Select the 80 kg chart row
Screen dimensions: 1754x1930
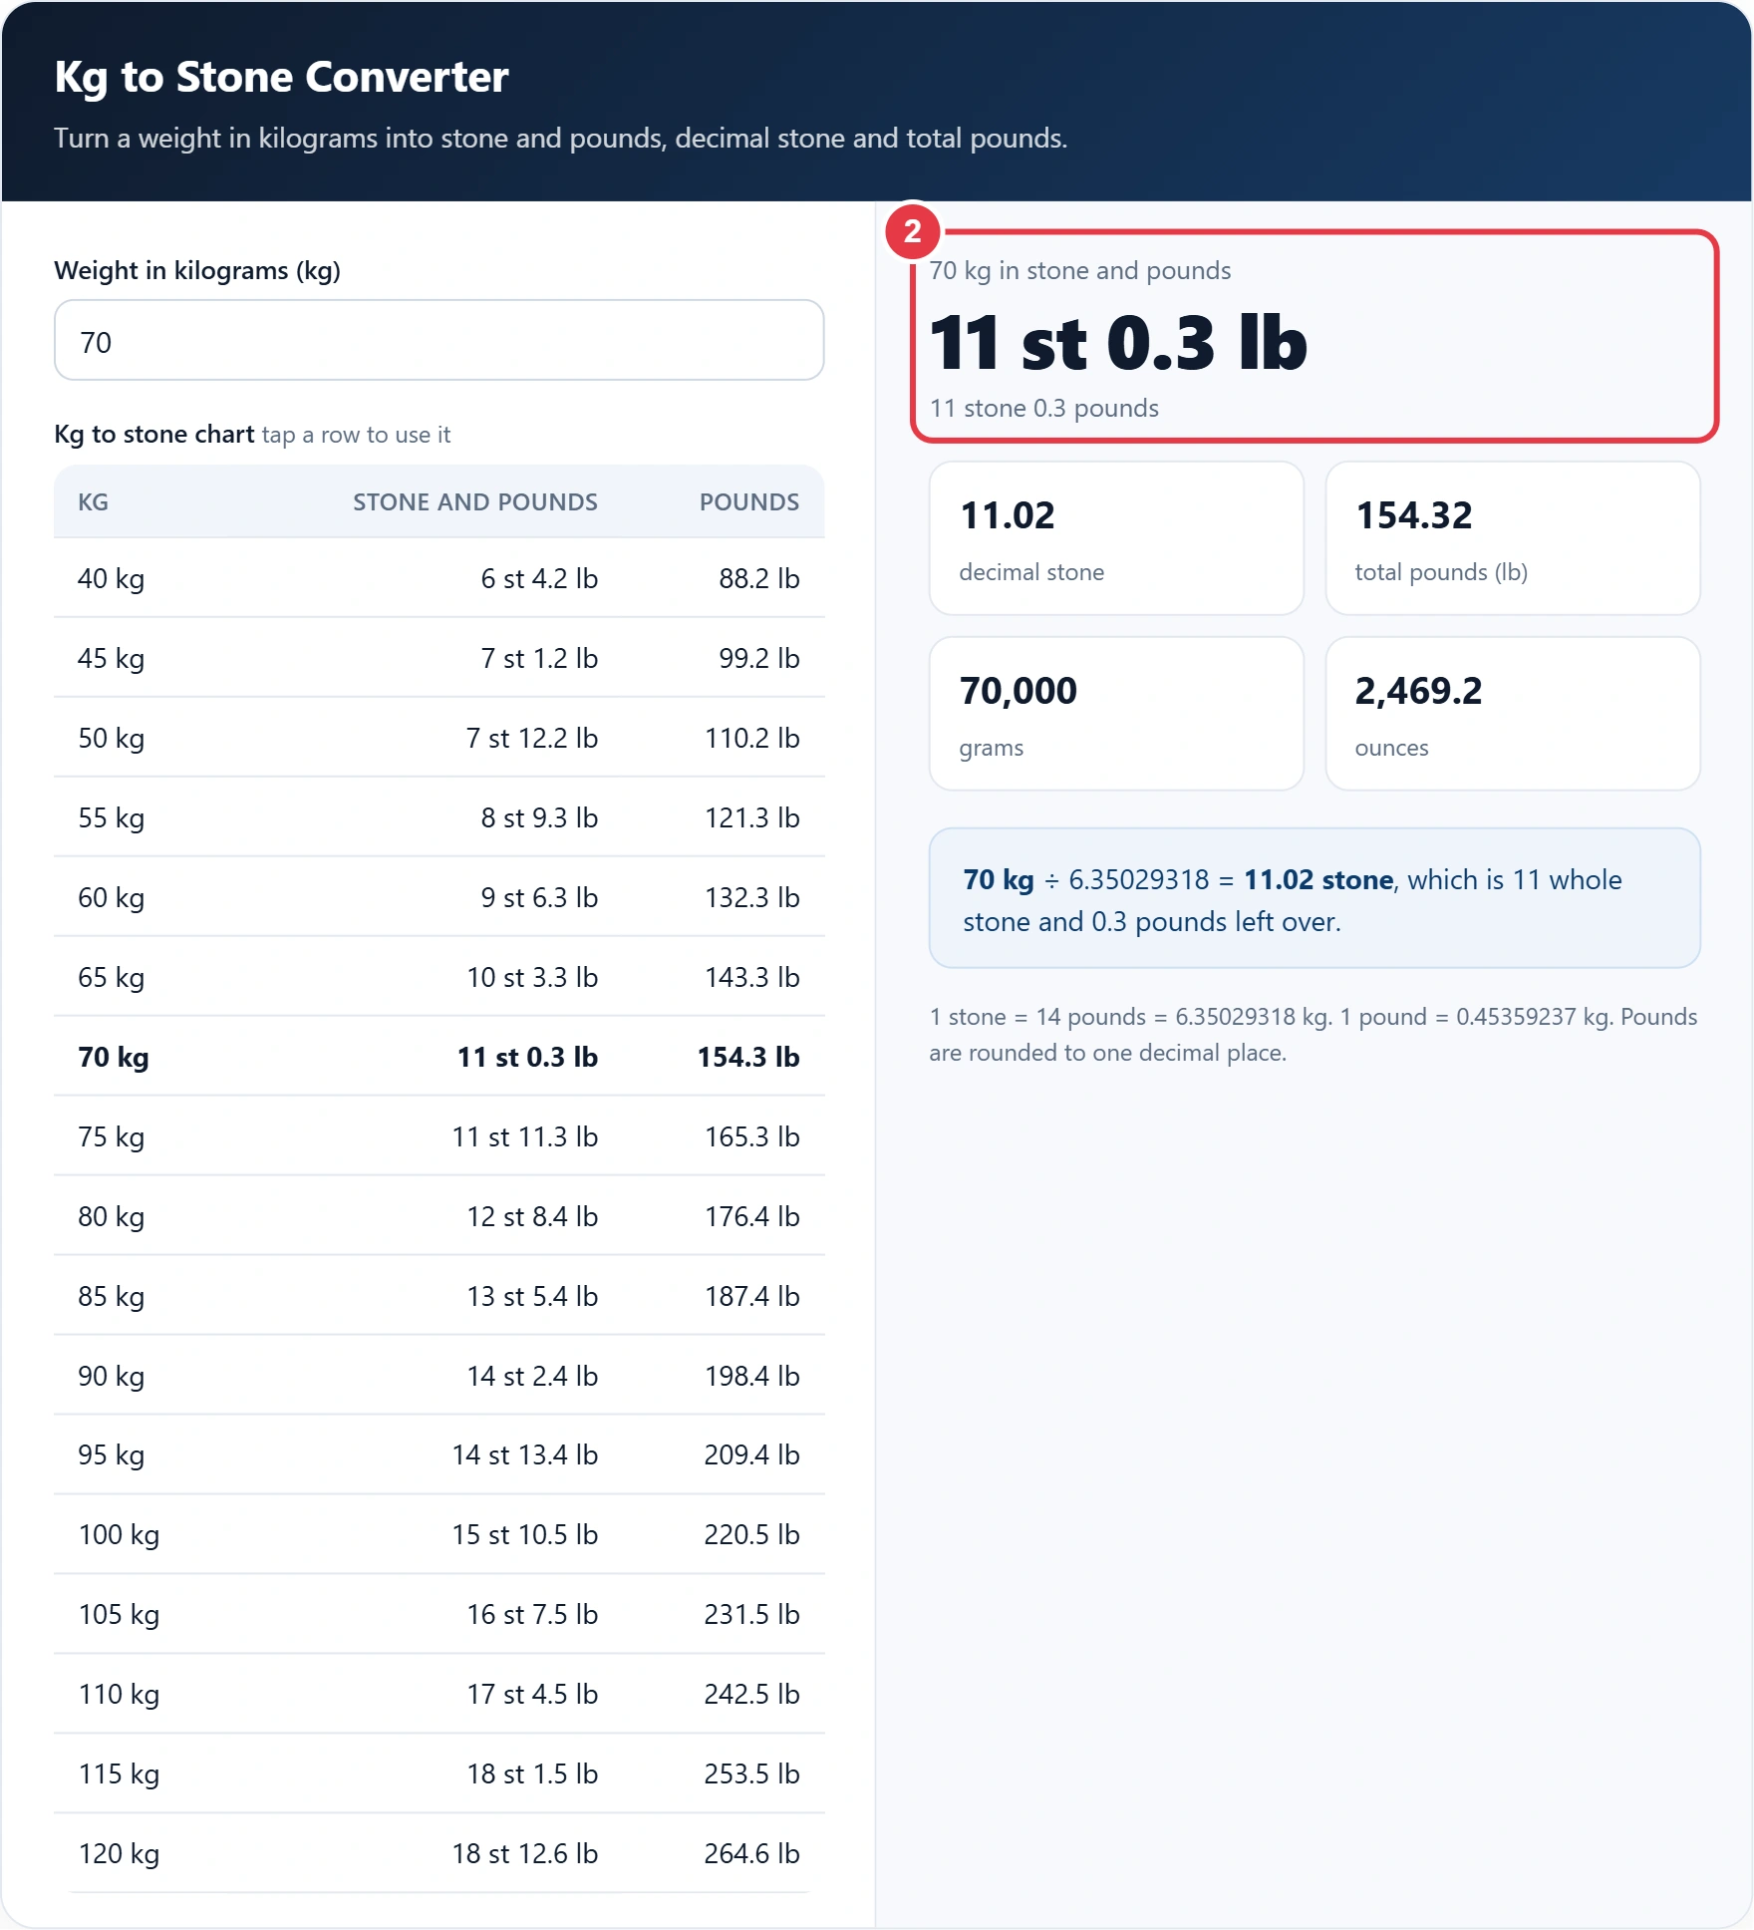point(438,1216)
